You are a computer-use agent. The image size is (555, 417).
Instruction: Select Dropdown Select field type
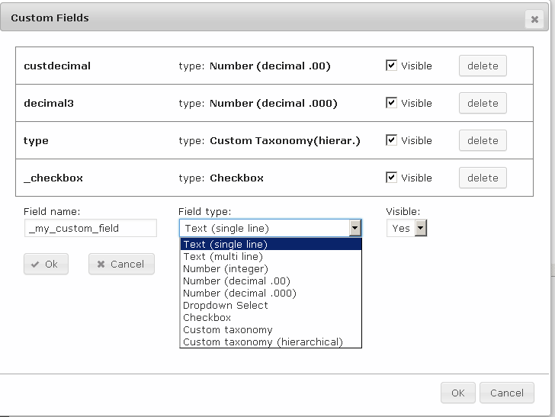coord(226,306)
